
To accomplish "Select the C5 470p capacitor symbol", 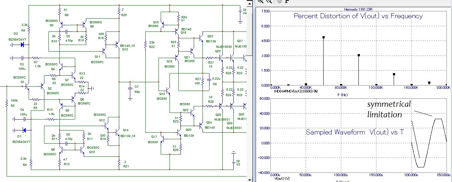I will 66,32.
